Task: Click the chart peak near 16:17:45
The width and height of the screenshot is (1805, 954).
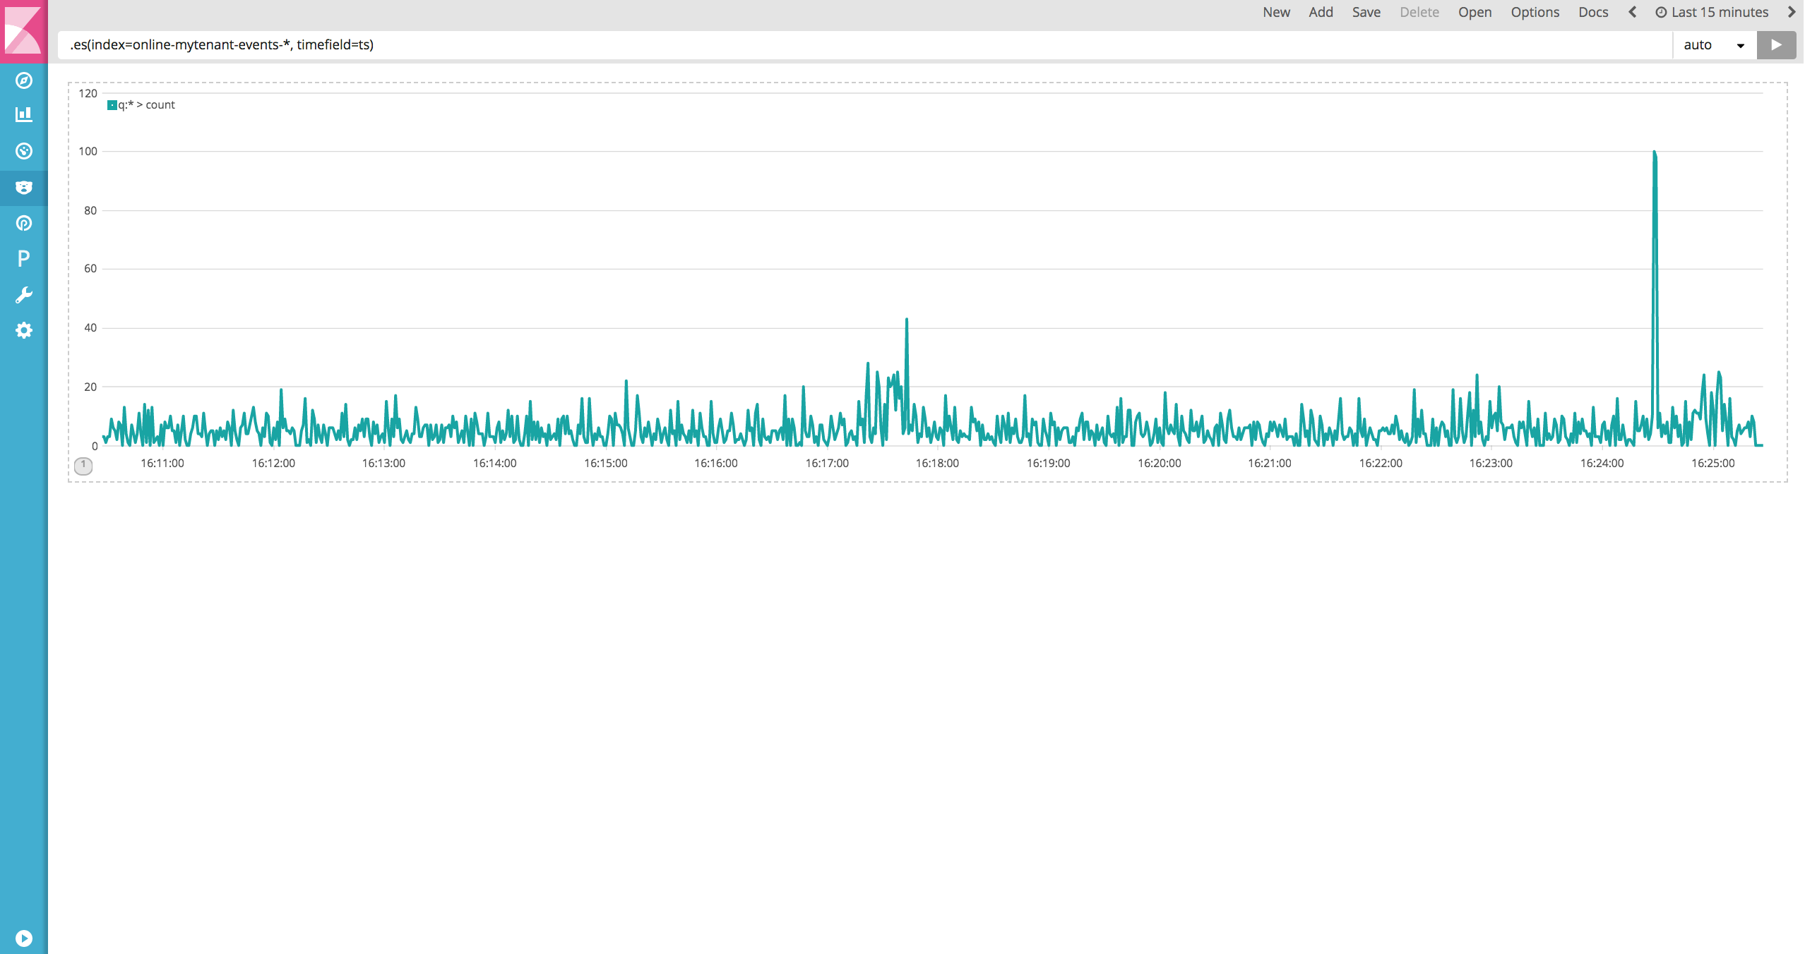Action: coord(907,321)
